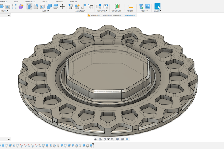Open the CREATE dropdown menu
The width and height of the screenshot is (224, 149).
coord(4,11)
